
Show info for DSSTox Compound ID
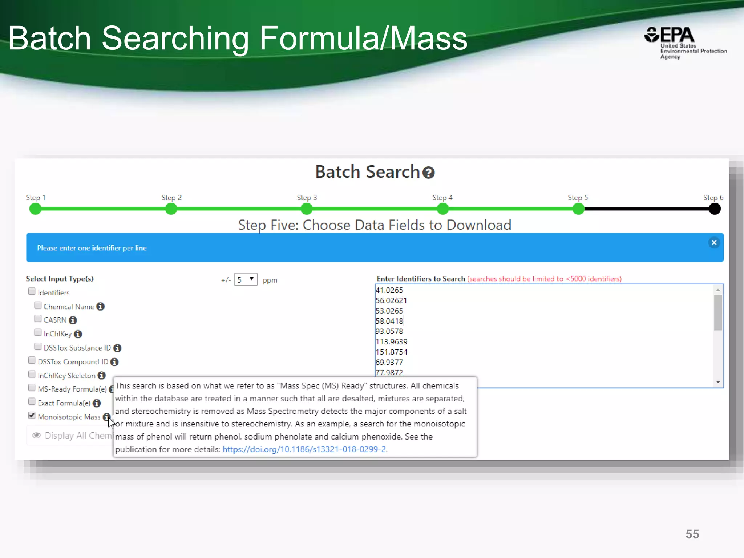pyautogui.click(x=114, y=362)
